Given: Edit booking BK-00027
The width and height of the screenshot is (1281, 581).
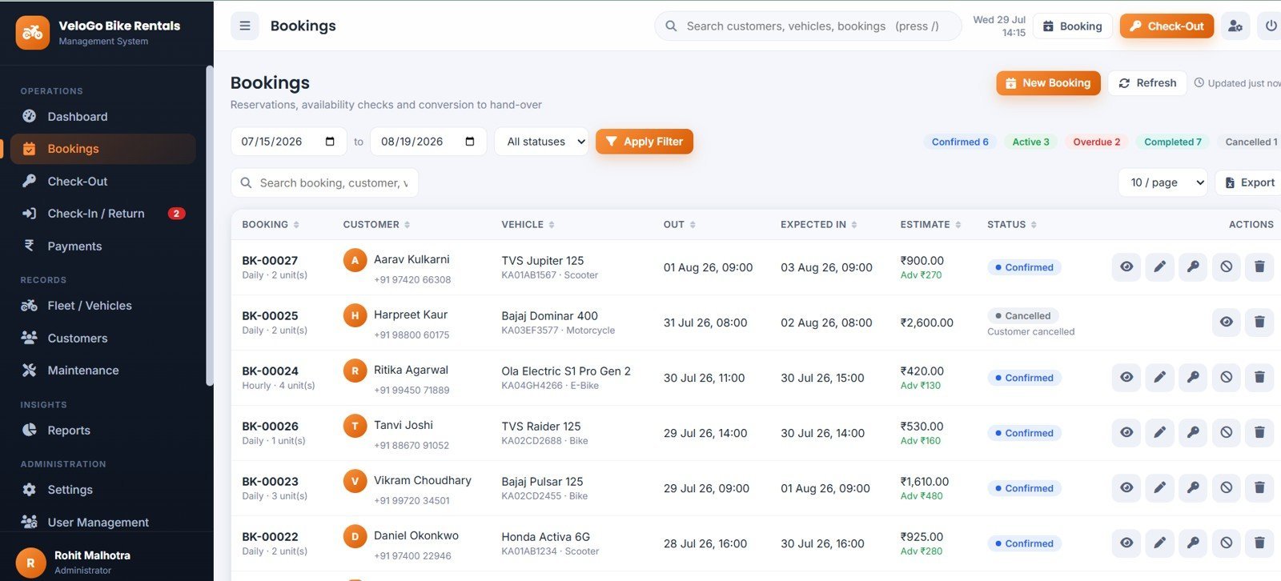Looking at the screenshot, I should 1159,266.
